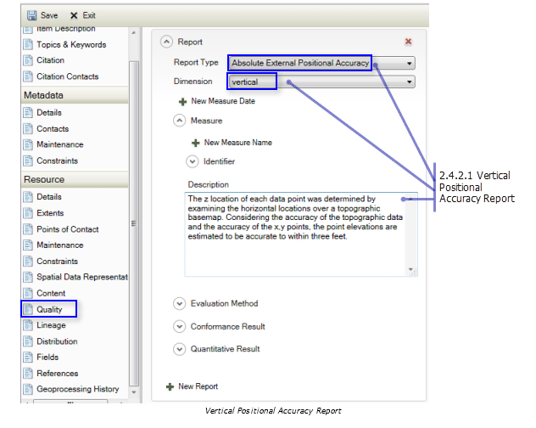Click the green plus beside New Report
This screenshot has height=428, width=536.
(x=170, y=387)
